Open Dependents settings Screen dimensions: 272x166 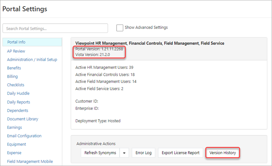(18, 111)
